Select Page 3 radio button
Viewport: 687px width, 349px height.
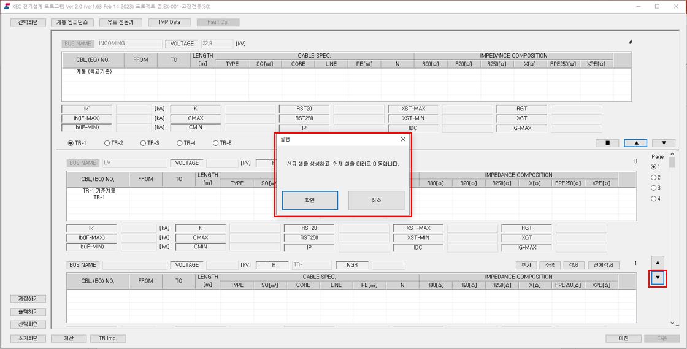pos(656,188)
